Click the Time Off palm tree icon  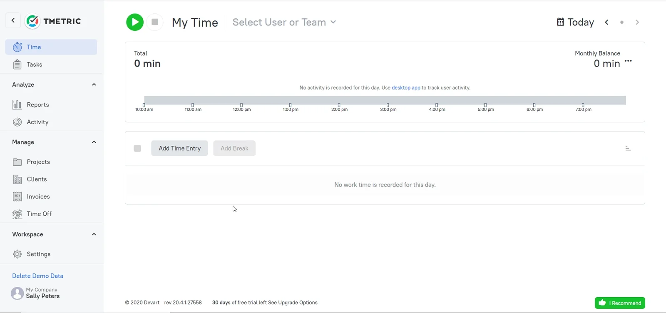pos(17,214)
